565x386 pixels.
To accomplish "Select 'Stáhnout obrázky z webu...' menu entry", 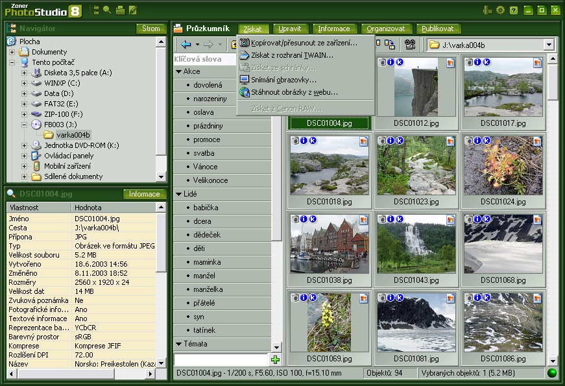I will pos(294,92).
